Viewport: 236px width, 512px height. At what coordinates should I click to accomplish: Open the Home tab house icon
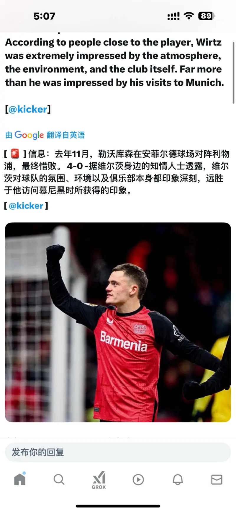(20, 478)
